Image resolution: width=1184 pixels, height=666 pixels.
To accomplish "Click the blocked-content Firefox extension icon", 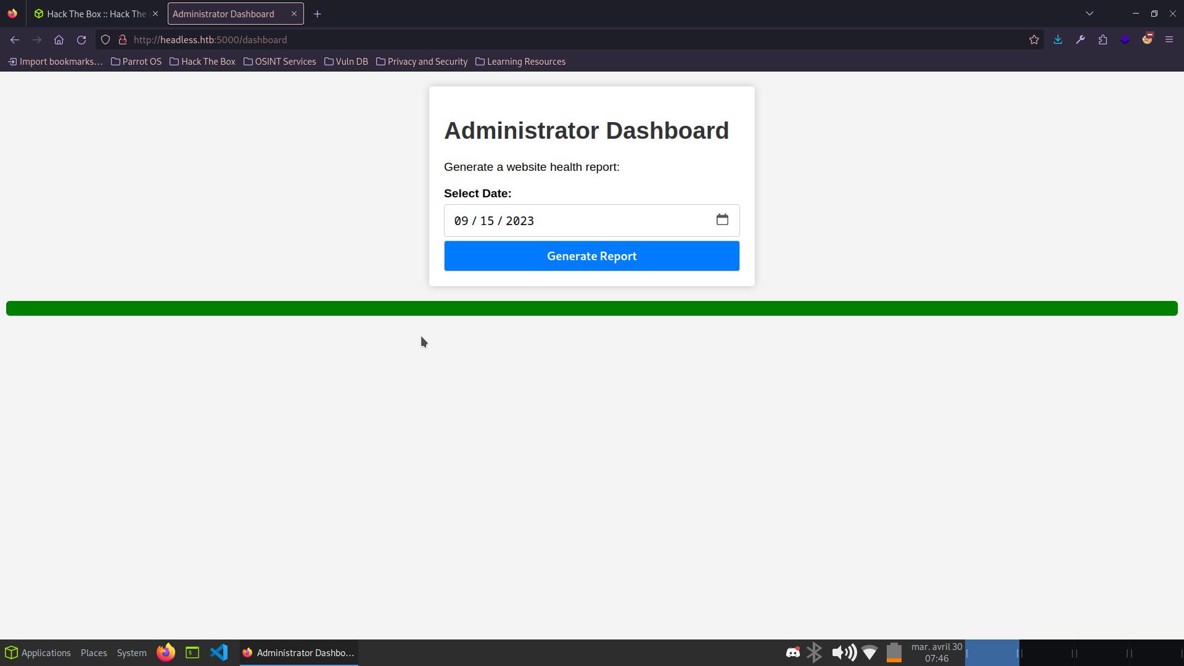I will click(1148, 38).
